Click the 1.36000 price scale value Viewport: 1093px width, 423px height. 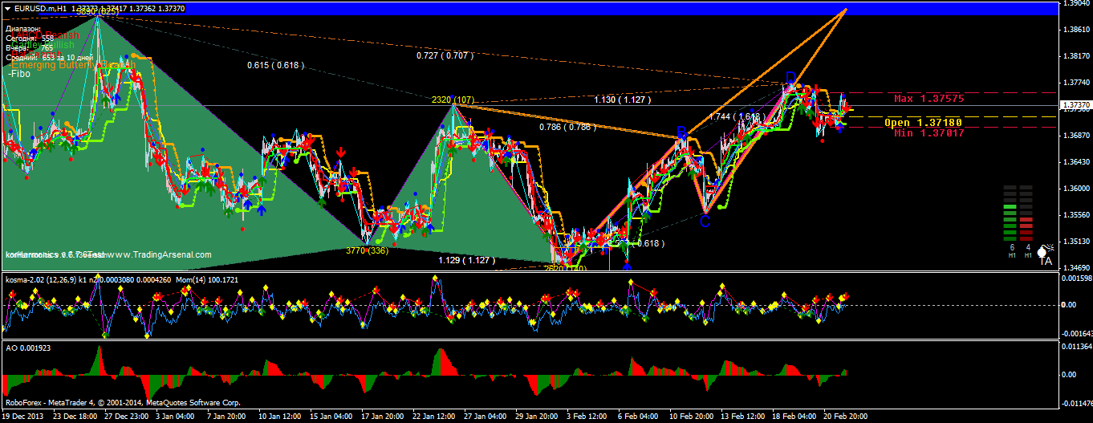(1075, 188)
